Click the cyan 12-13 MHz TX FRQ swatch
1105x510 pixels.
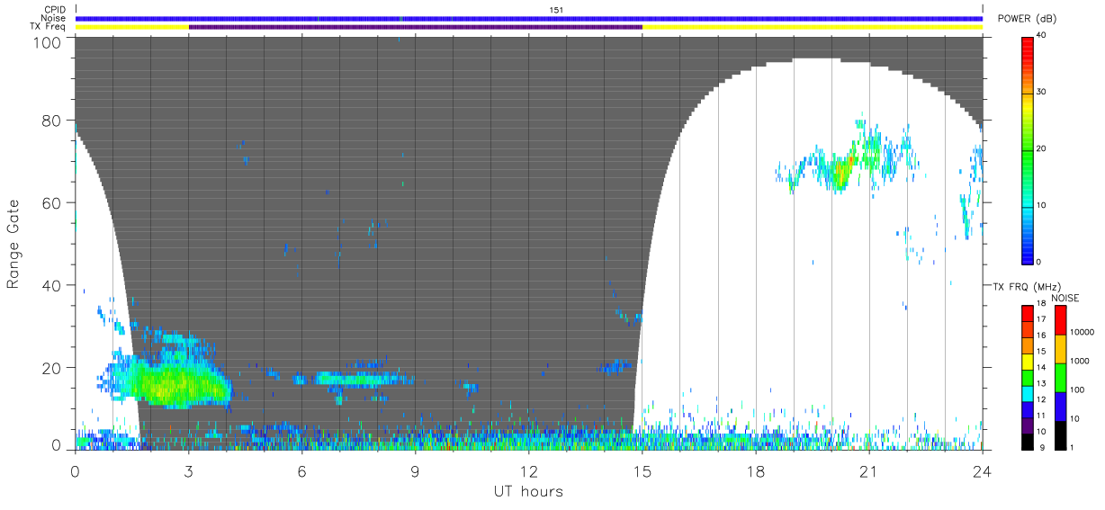point(1027,393)
